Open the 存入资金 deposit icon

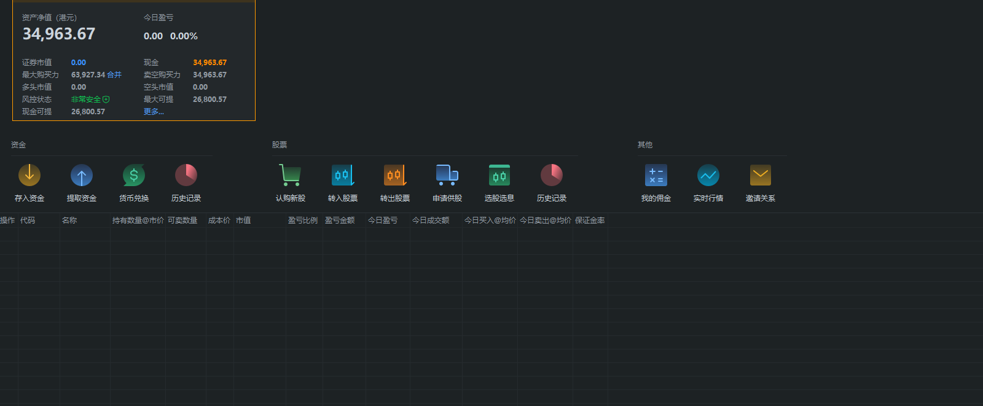point(29,175)
